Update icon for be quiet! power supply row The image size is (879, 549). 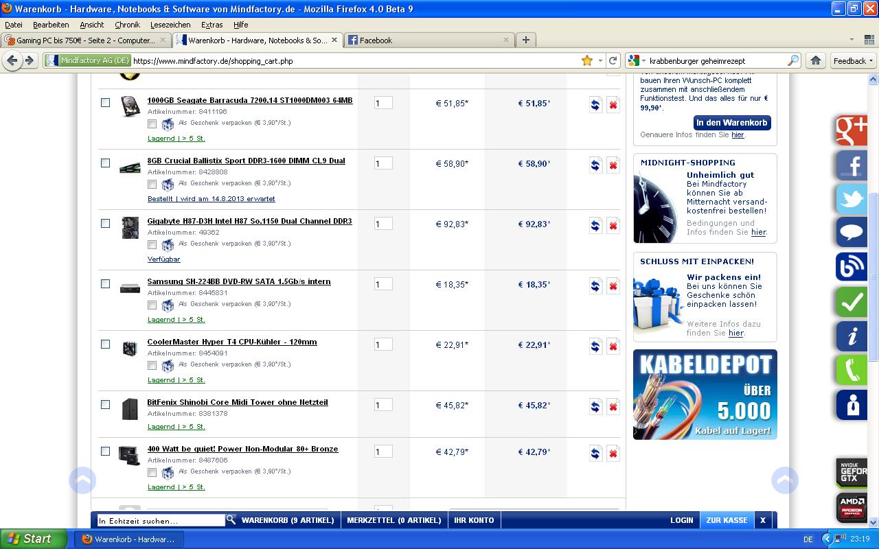[x=595, y=454]
